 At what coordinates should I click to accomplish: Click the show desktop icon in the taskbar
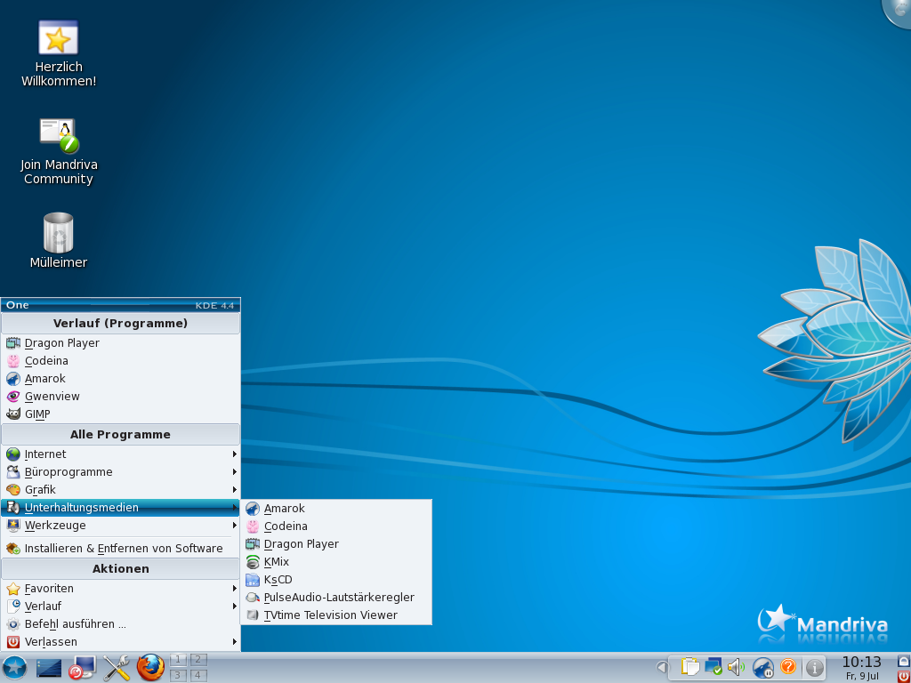49,667
